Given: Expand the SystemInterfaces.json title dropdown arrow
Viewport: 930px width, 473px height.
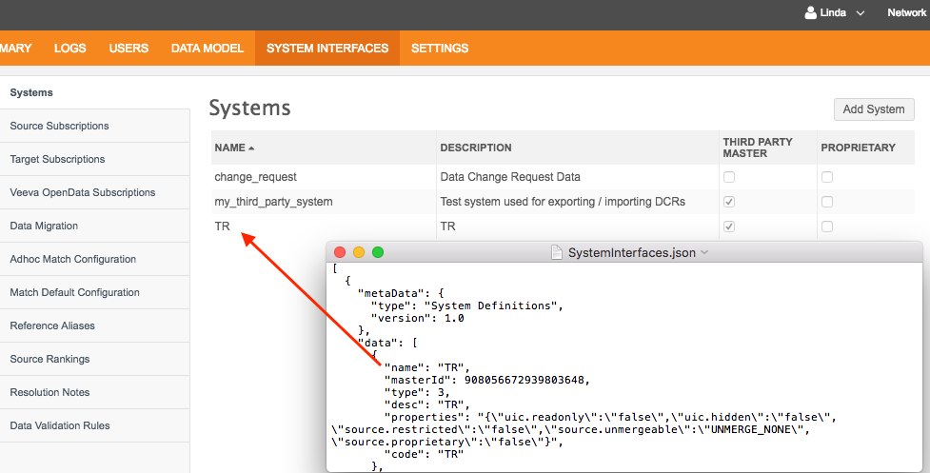Looking at the screenshot, I should click(704, 253).
